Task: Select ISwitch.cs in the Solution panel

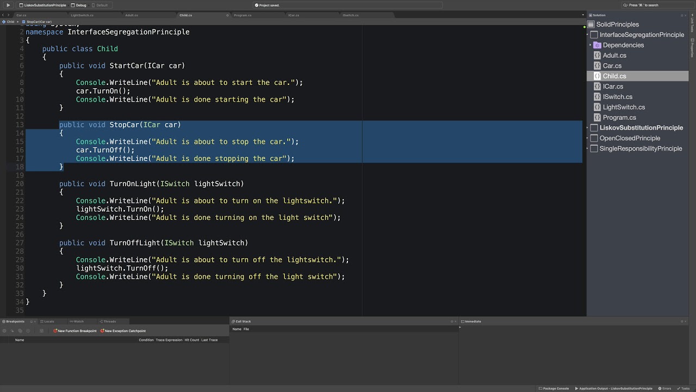Action: pyautogui.click(x=617, y=97)
